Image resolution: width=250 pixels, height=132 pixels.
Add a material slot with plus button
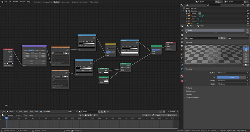(x=247, y=30)
